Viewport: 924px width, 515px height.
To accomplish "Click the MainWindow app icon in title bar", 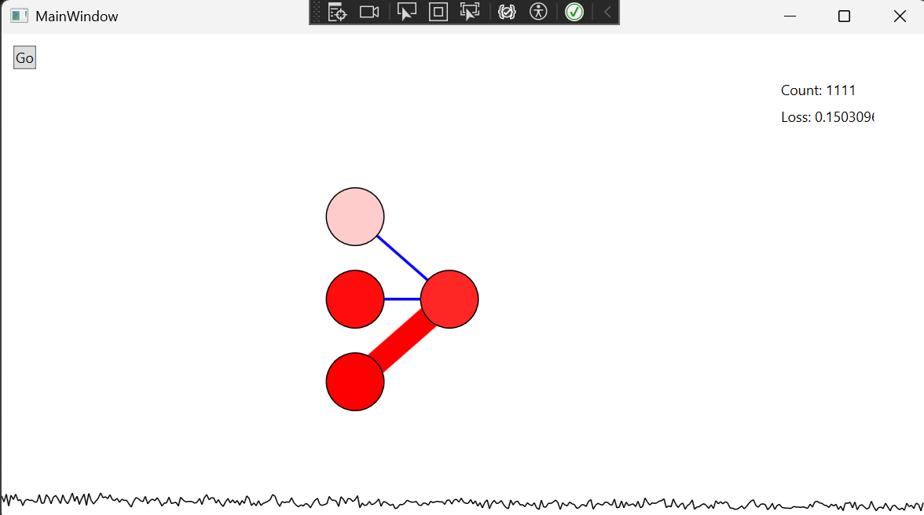I will [19, 16].
